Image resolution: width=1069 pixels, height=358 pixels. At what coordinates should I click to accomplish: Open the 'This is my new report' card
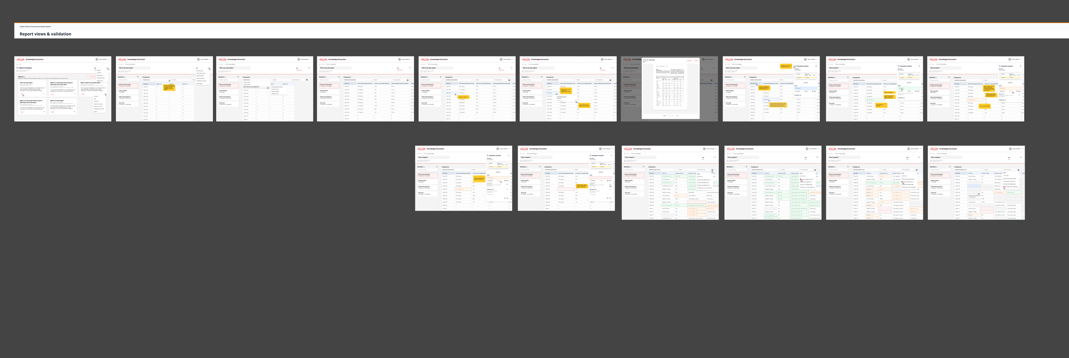tap(32, 88)
